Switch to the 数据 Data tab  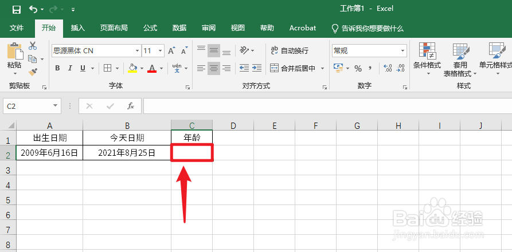(179, 28)
